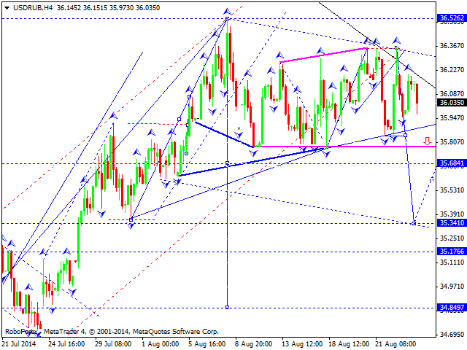Select the 35.6841 price level label
The image size is (467, 350).
click(452, 163)
